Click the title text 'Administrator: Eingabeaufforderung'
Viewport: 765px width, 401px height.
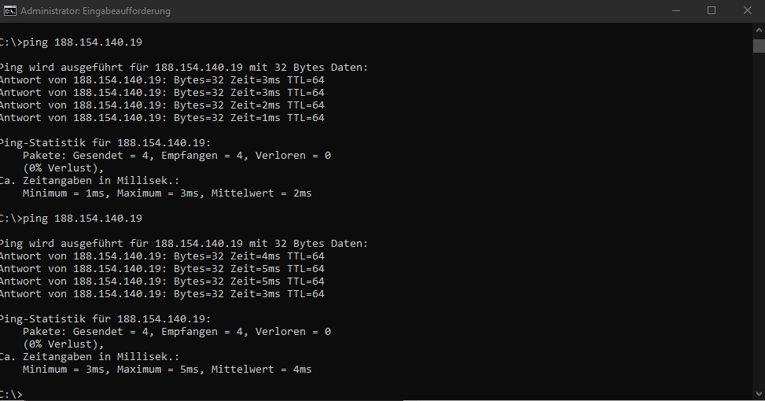coord(95,11)
